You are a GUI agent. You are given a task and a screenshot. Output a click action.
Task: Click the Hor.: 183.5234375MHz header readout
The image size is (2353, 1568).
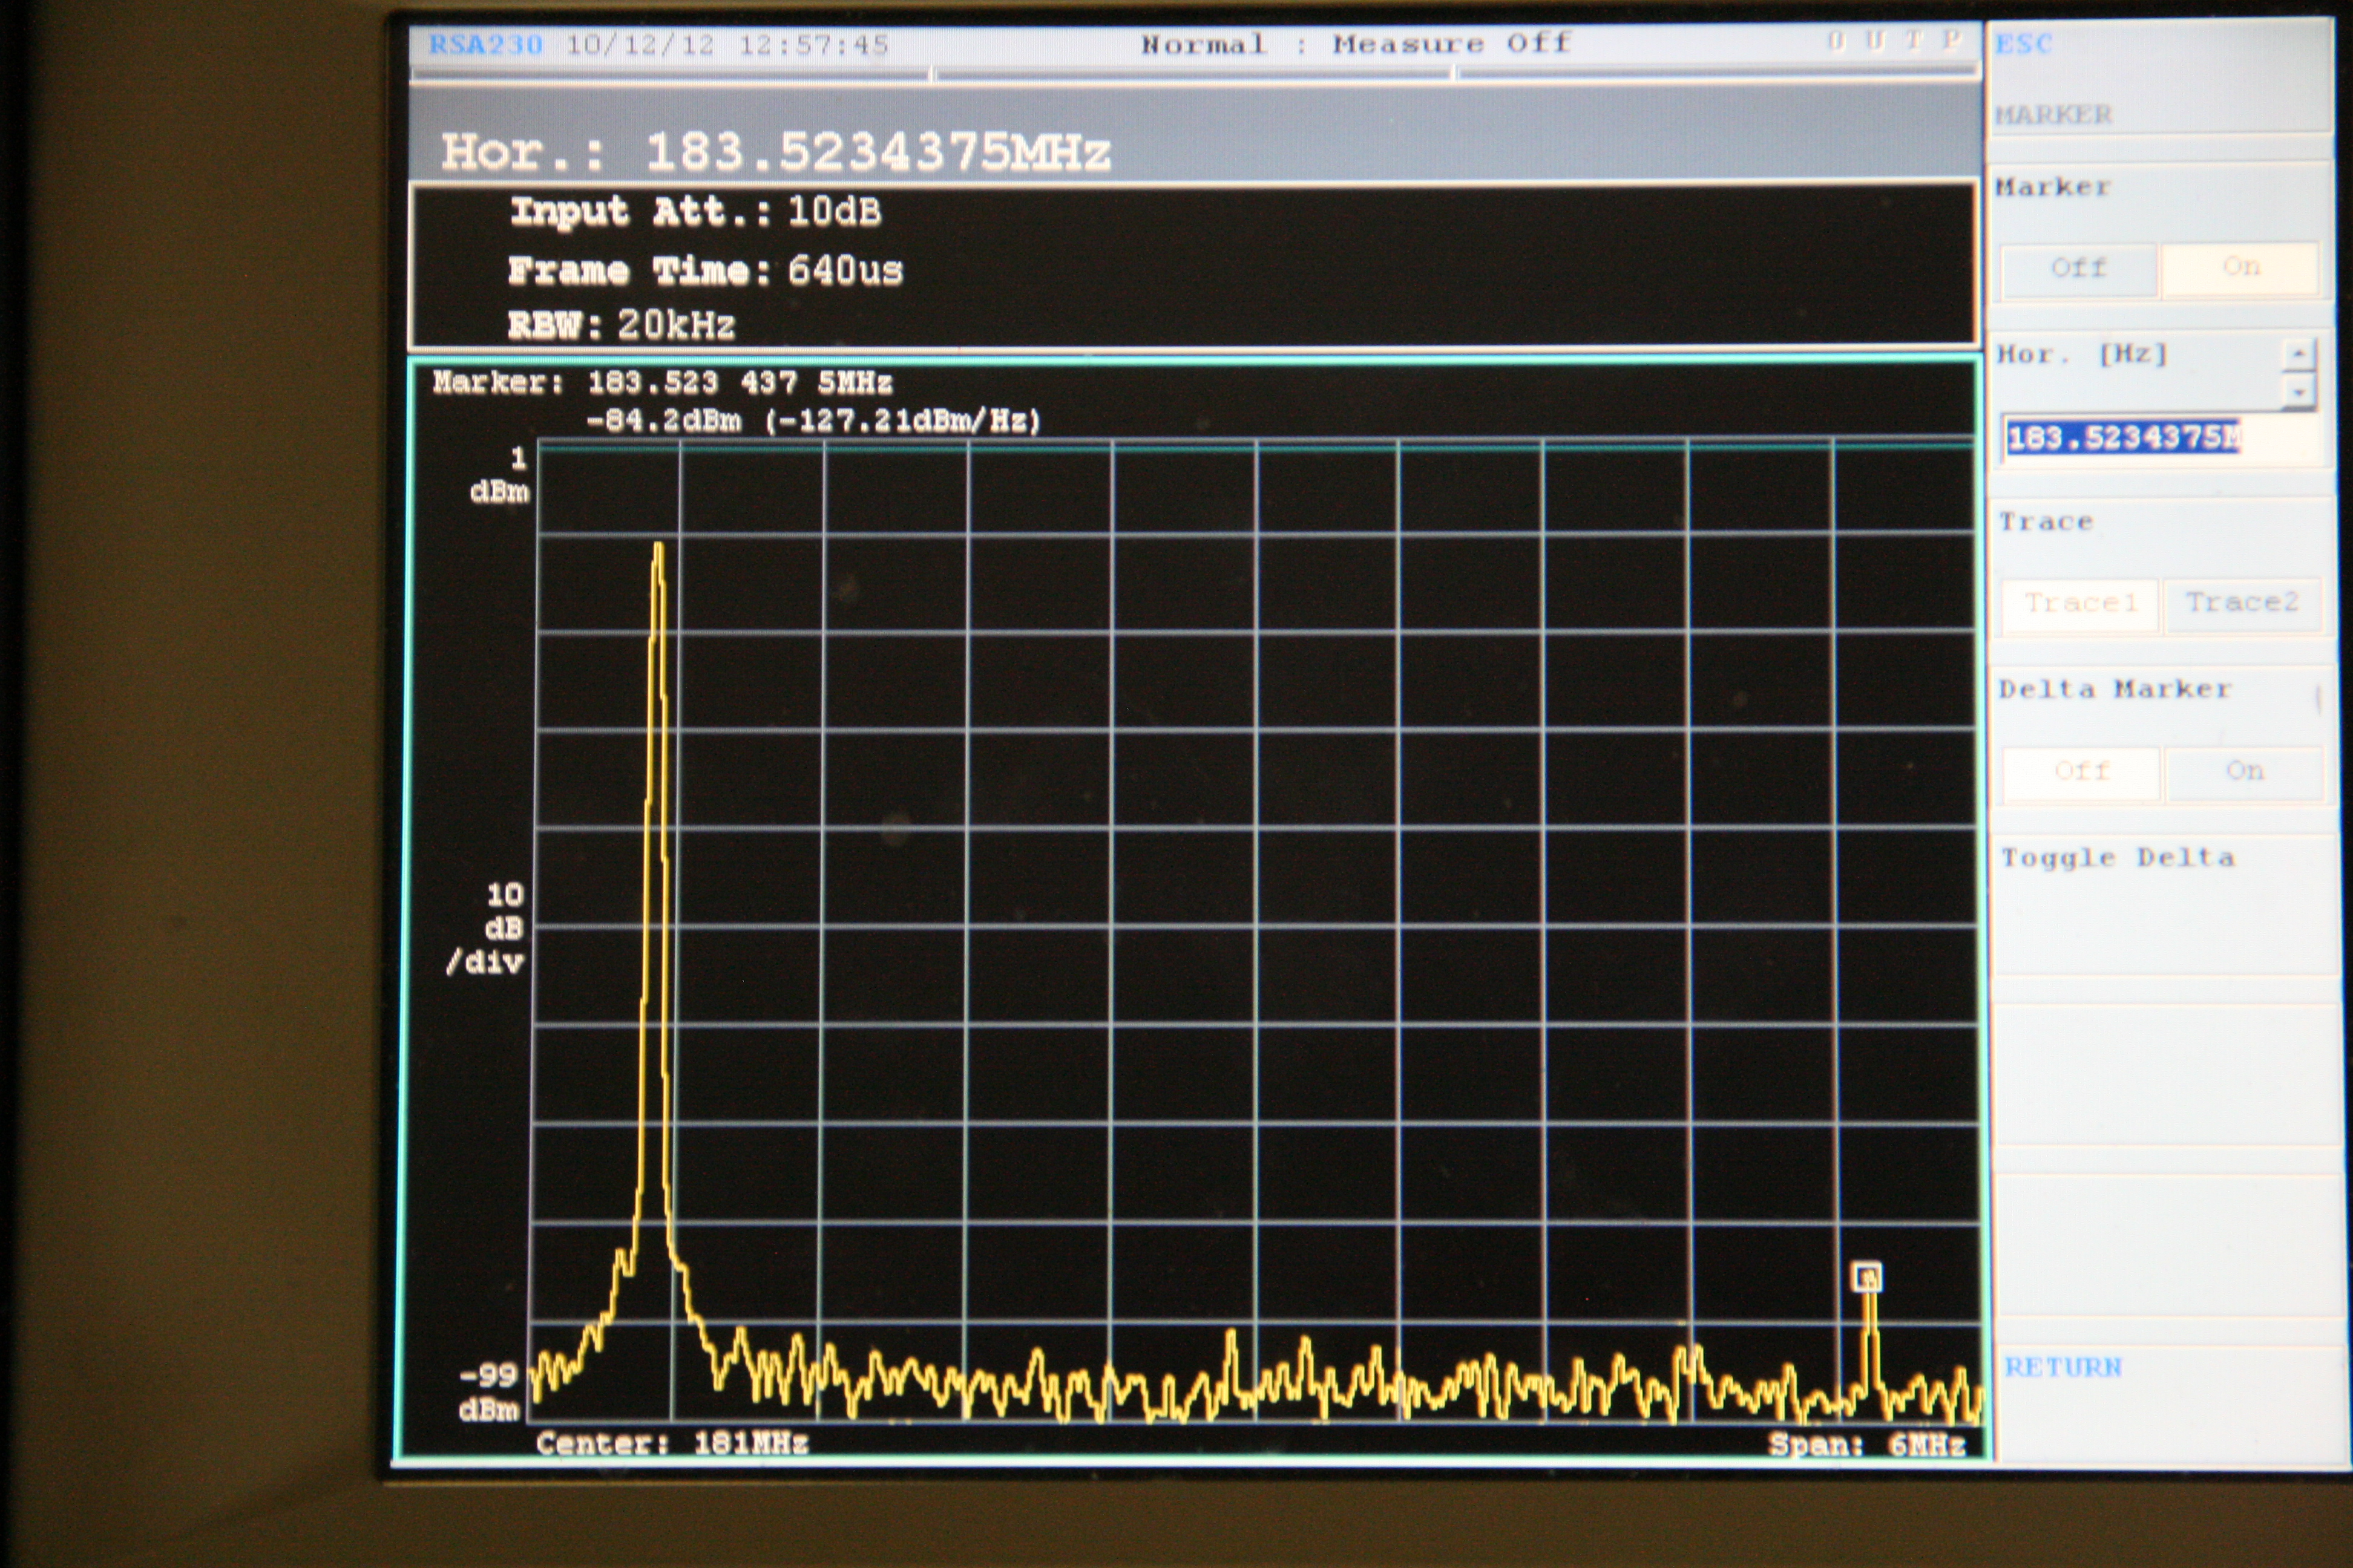(776, 152)
